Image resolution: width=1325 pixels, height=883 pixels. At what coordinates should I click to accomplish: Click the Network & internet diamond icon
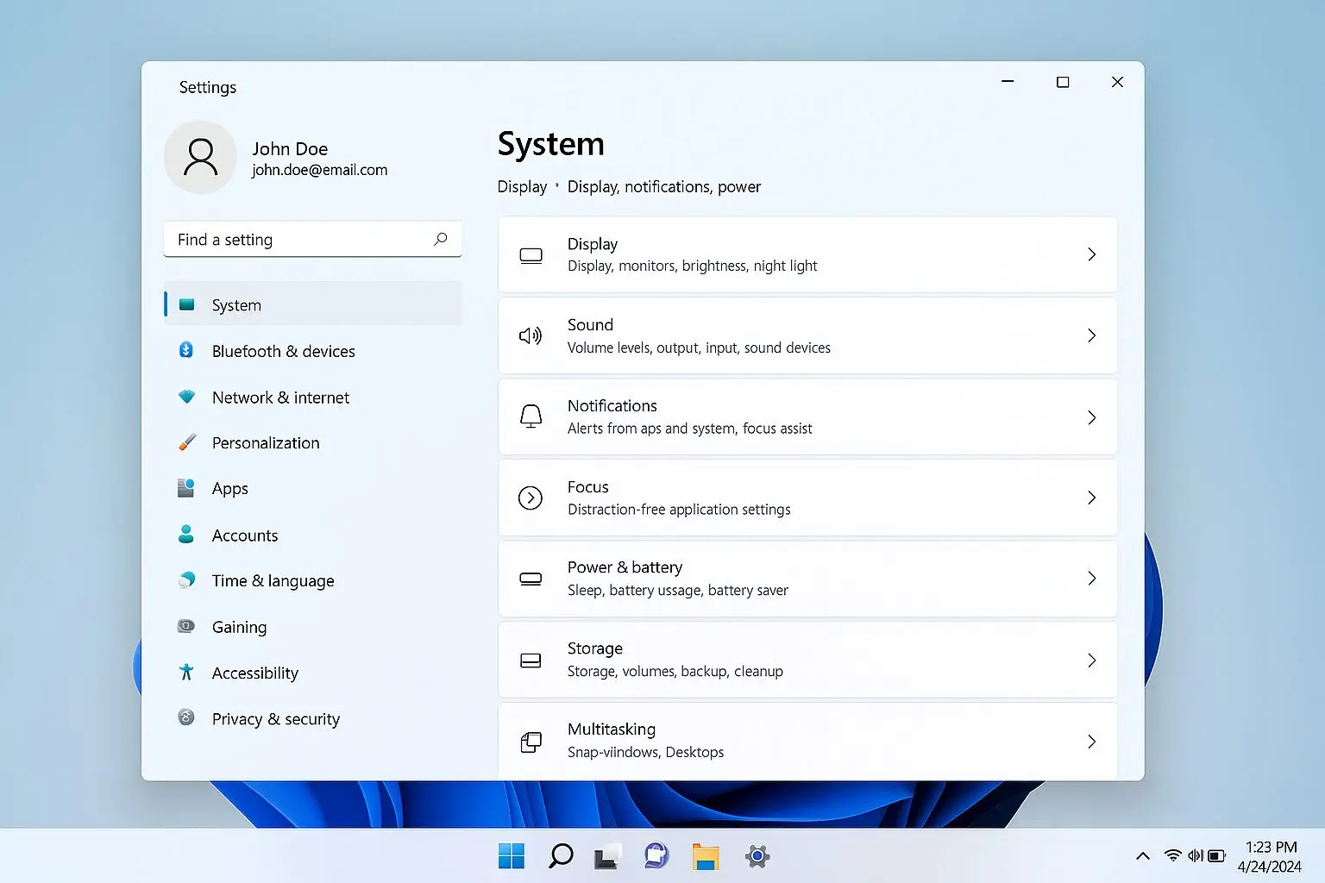point(186,397)
